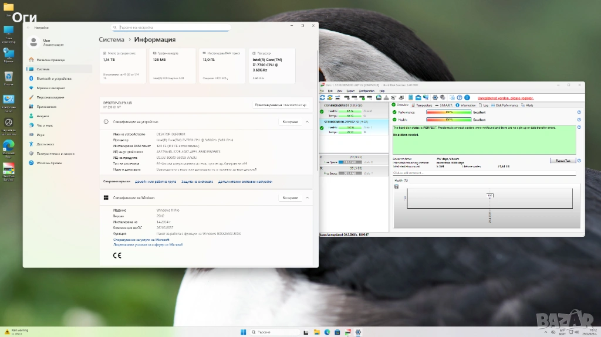Viewport: 601px width, 337px height.
Task: Collapse the device specifications section chevron
Action: [307, 122]
